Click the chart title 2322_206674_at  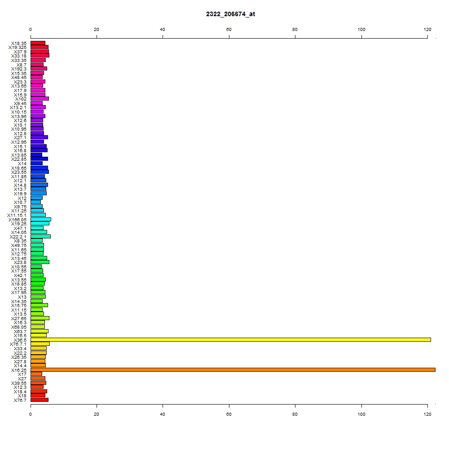coord(230,14)
